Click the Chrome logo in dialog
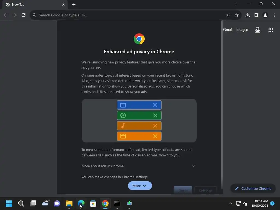The width and height of the screenshot is (280, 210). pos(139,39)
